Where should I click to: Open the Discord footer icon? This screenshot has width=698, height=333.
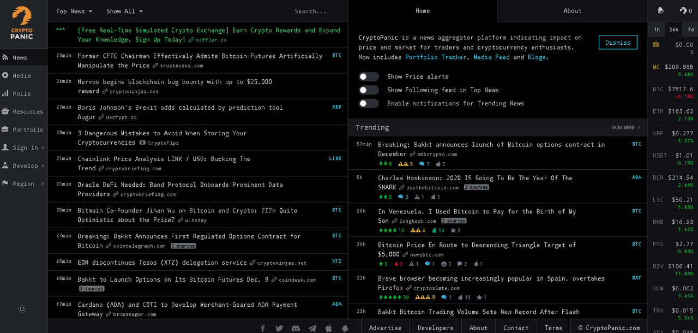tap(296, 328)
